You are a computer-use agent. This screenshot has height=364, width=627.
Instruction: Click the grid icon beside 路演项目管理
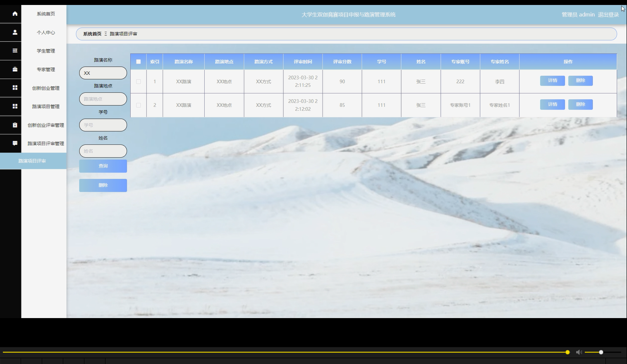15,106
